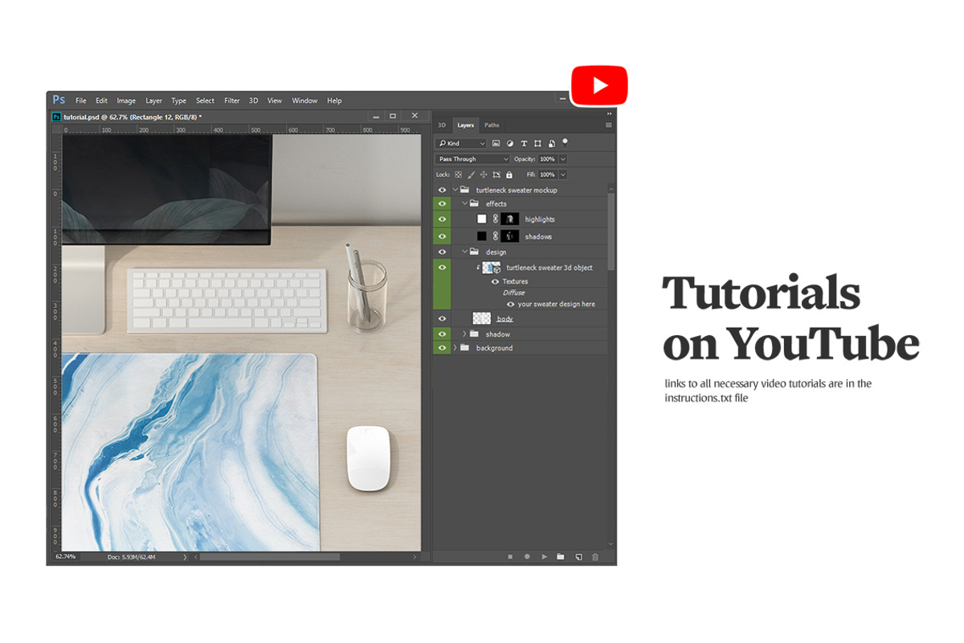Open the Kind filter dropdown
Image resolution: width=964 pixels, height=643 pixels.
tap(461, 143)
